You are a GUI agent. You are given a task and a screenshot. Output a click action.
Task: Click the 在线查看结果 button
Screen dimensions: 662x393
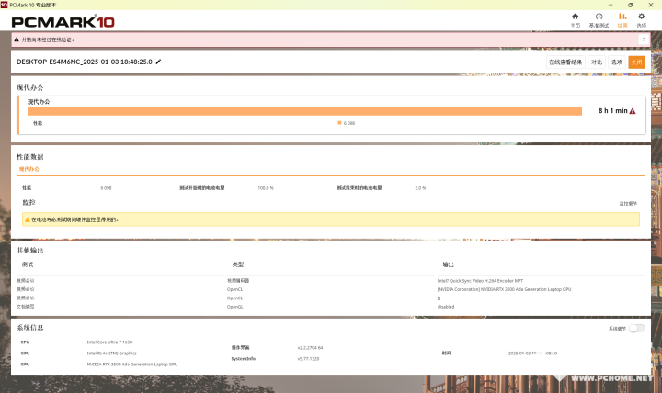click(x=565, y=62)
